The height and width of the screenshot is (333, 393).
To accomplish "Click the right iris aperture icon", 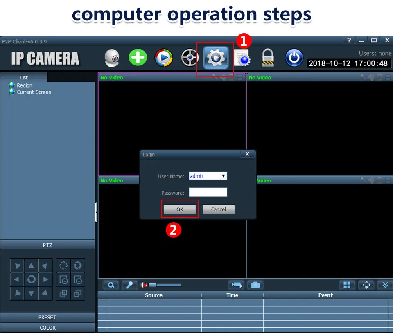I will click(78, 265).
